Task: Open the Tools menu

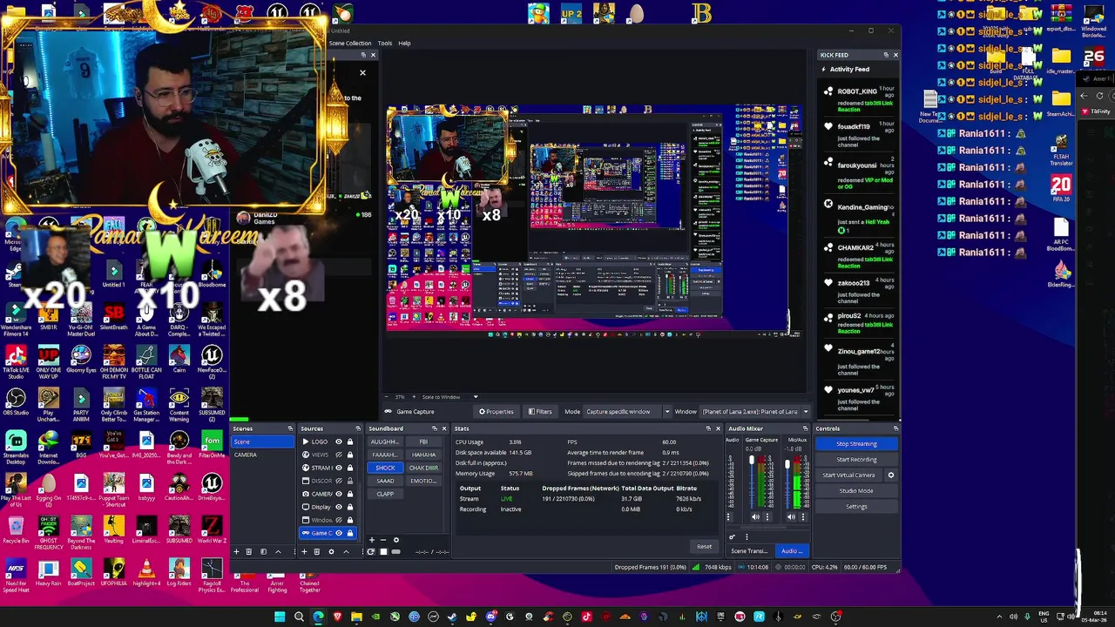Action: tap(384, 43)
